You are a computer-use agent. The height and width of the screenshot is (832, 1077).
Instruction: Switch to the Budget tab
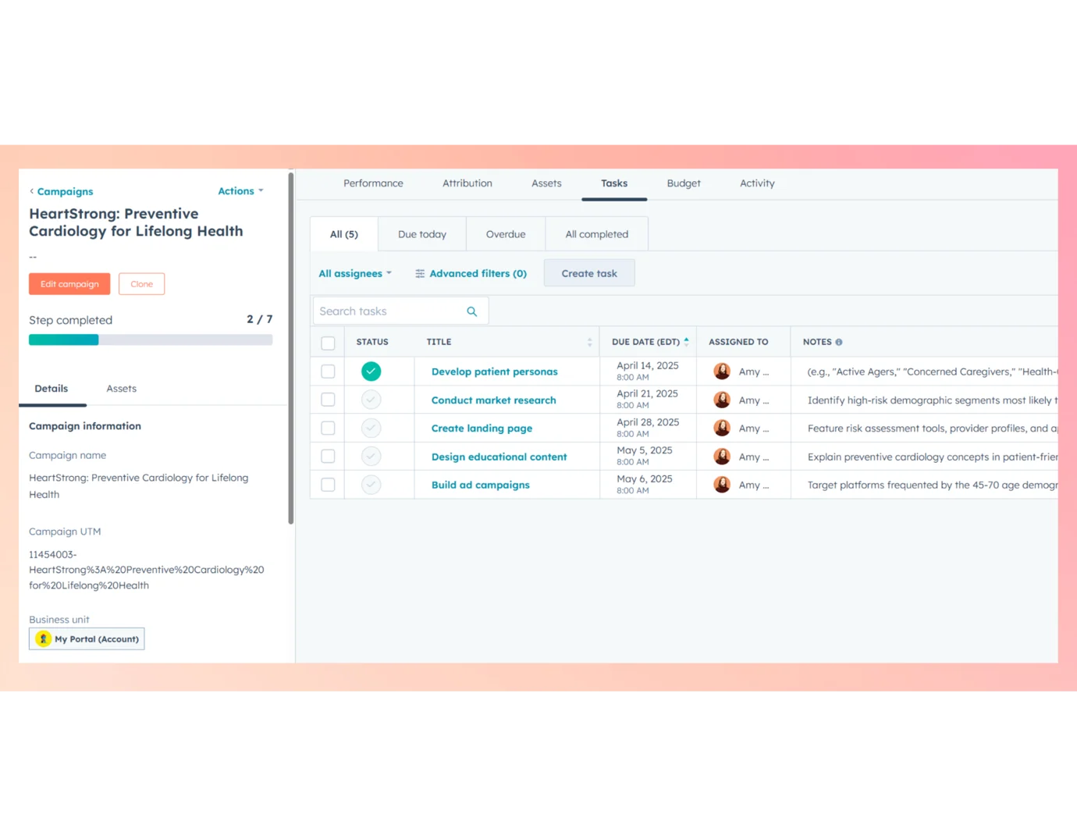[x=683, y=183]
